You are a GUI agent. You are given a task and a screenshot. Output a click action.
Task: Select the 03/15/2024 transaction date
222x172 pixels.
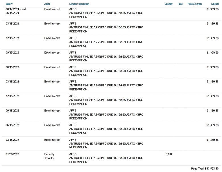pos(13,24)
